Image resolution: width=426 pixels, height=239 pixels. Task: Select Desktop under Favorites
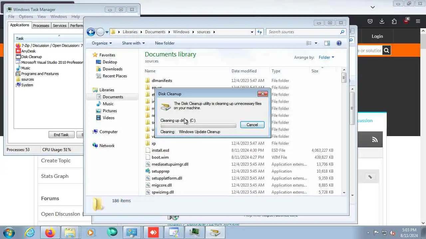coord(110,62)
